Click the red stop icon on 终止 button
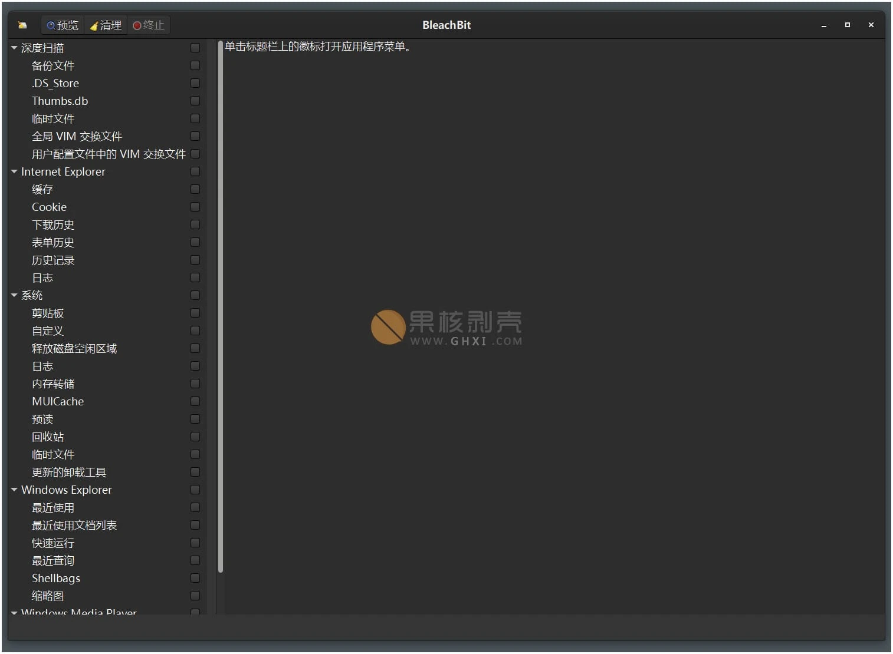 (138, 25)
